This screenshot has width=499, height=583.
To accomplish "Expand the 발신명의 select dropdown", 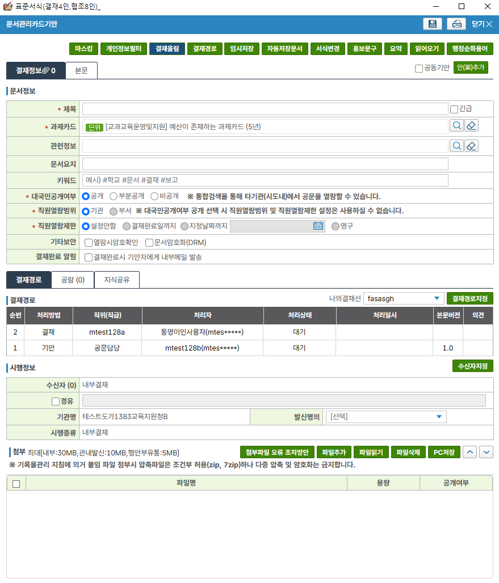I will (x=386, y=417).
